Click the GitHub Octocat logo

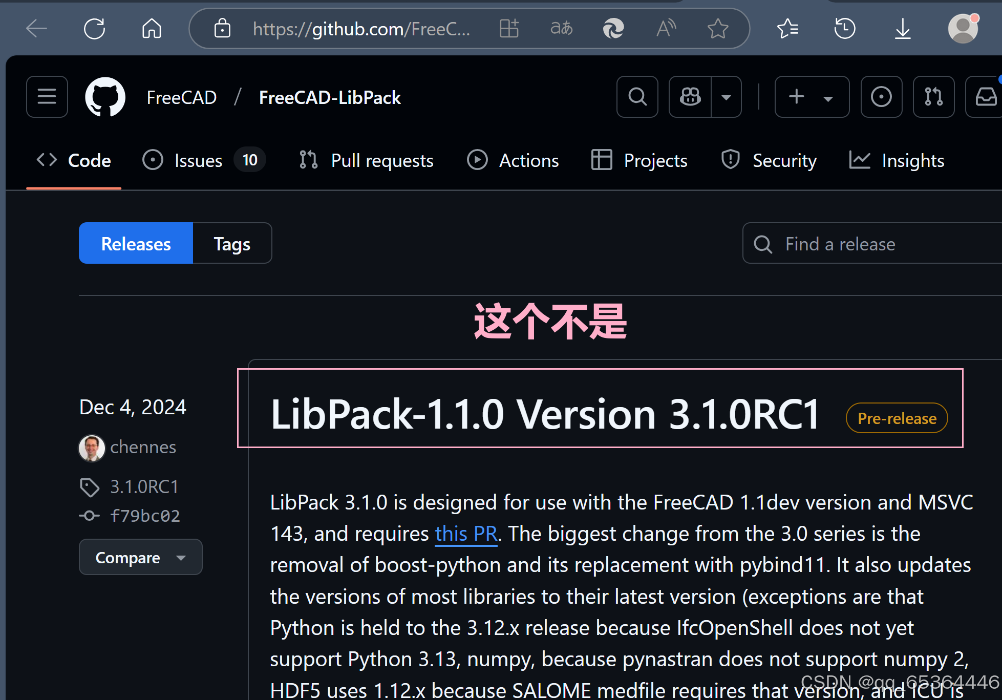(x=105, y=97)
